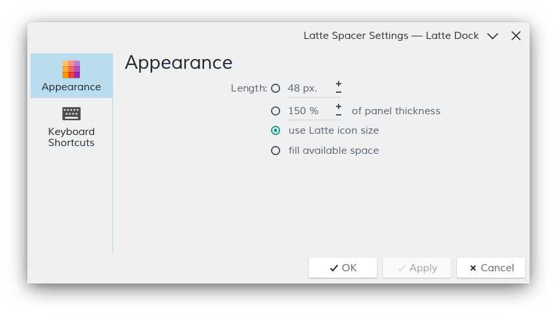The height and width of the screenshot is (316, 557).
Task: Decrease pixel length with minus stepper
Action: (x=339, y=92)
